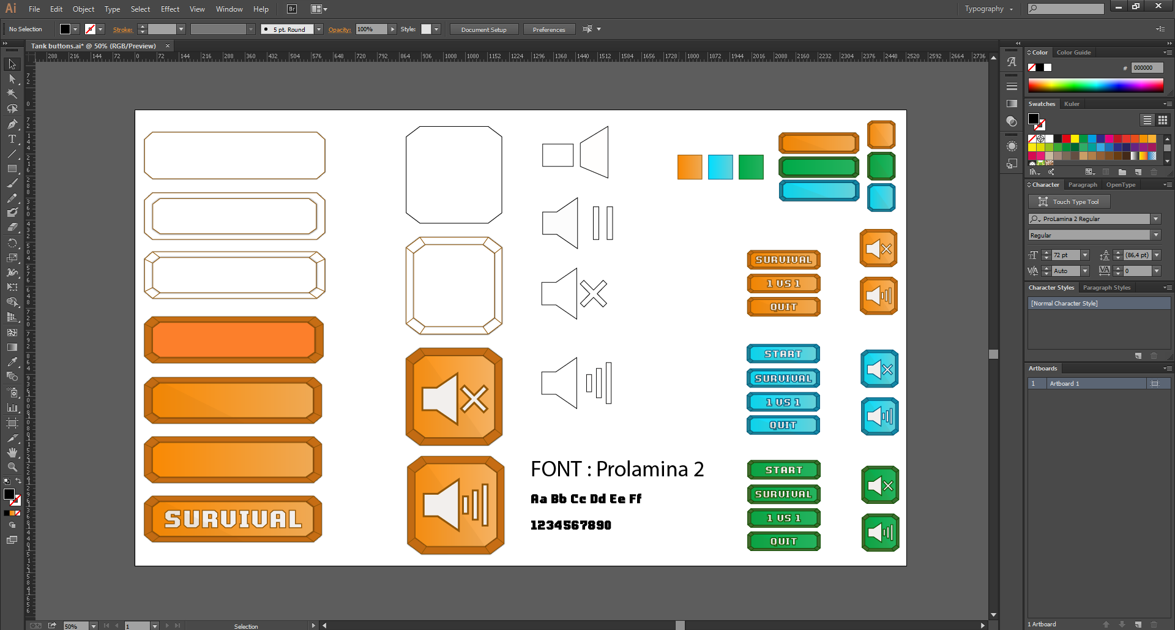Select the Artboard tool
The height and width of the screenshot is (630, 1175).
pyautogui.click(x=12, y=422)
